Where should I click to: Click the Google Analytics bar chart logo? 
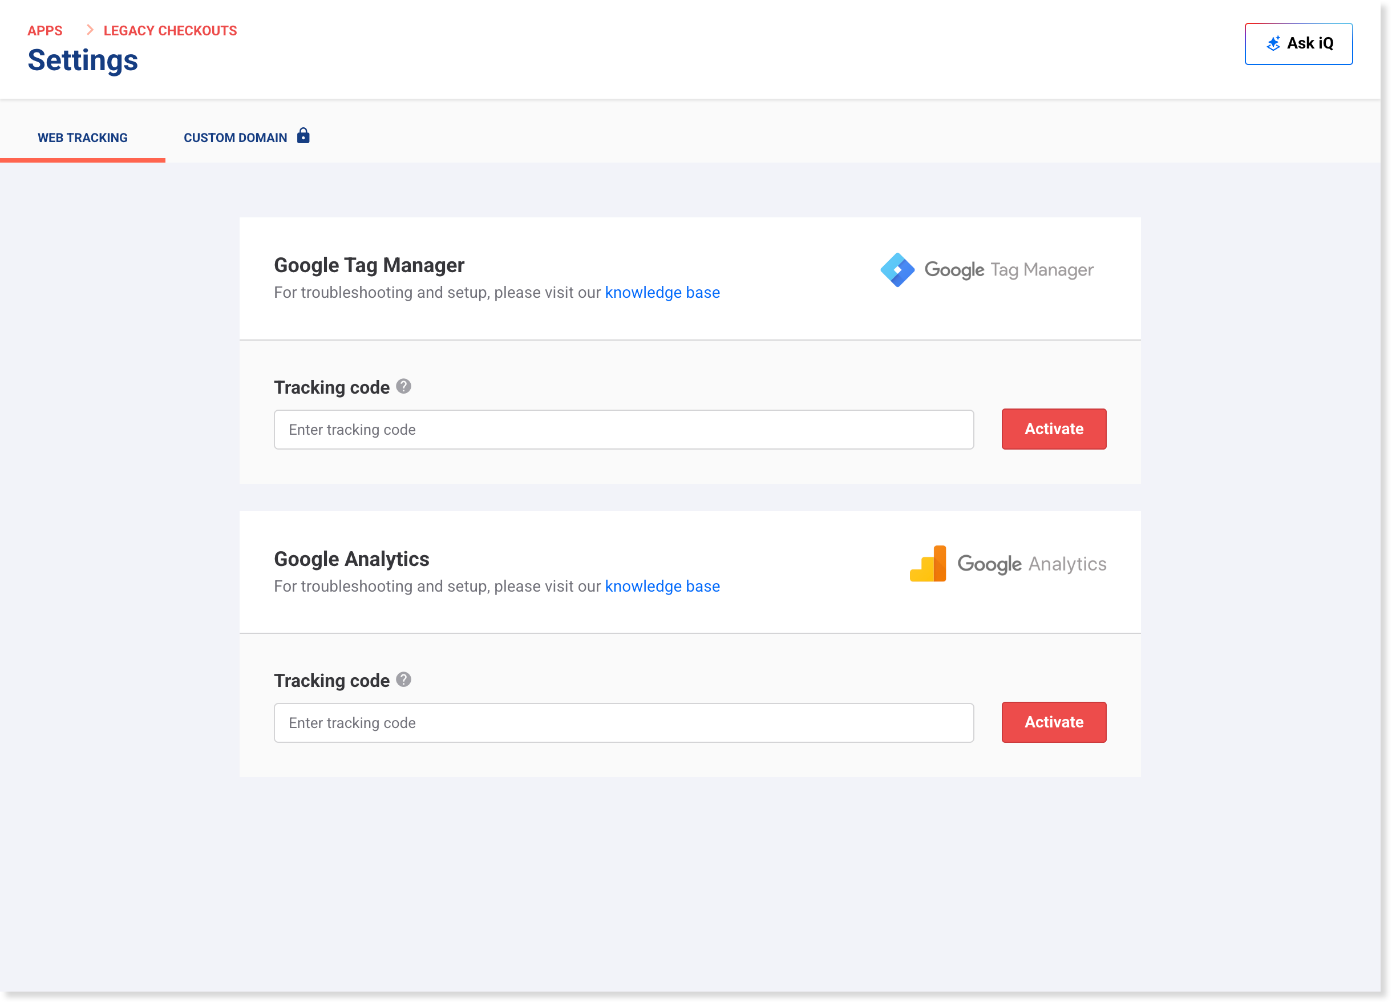tap(928, 564)
